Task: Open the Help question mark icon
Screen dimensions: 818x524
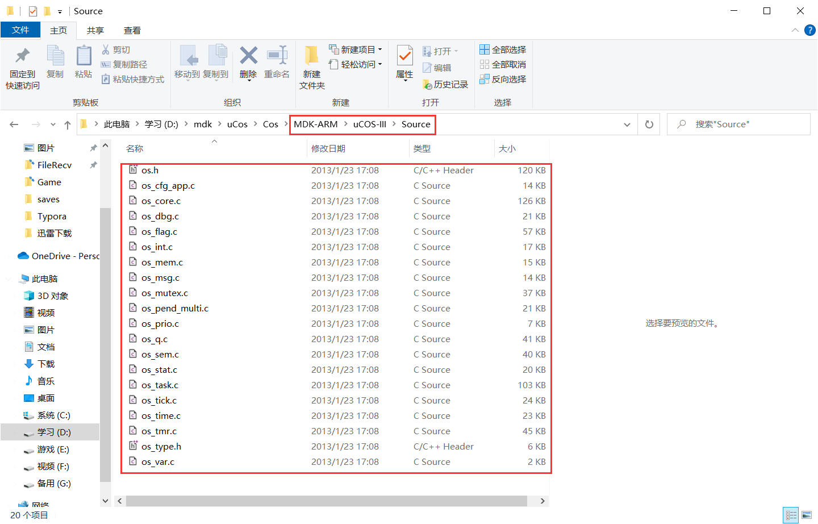Action: point(810,30)
